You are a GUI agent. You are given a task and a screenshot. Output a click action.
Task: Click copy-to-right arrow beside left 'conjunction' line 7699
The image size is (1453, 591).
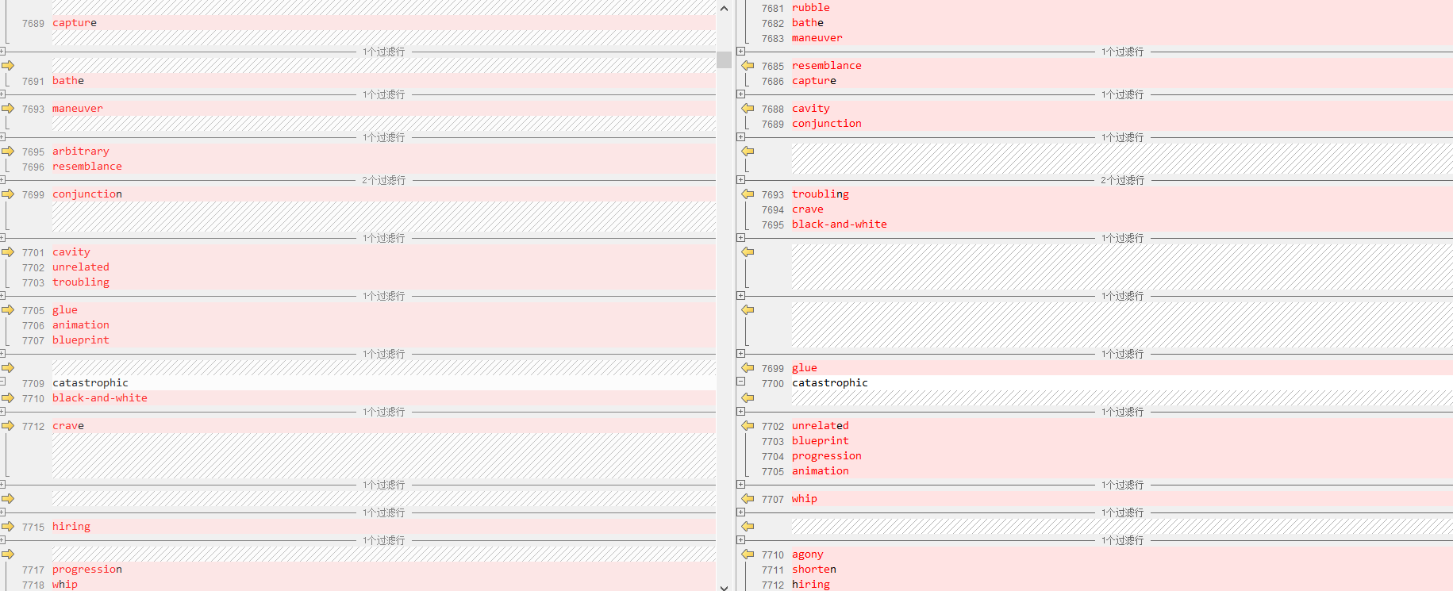pyautogui.click(x=8, y=194)
